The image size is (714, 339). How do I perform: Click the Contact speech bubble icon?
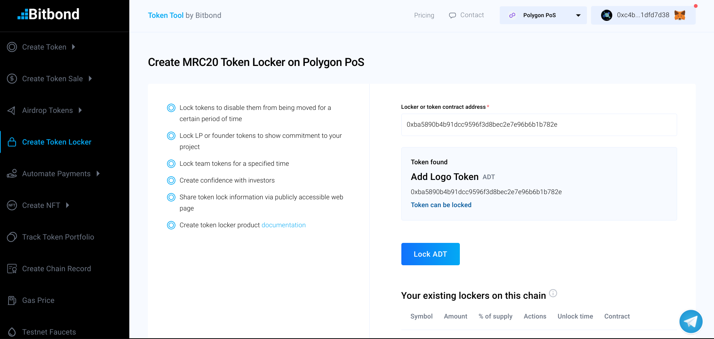452,15
